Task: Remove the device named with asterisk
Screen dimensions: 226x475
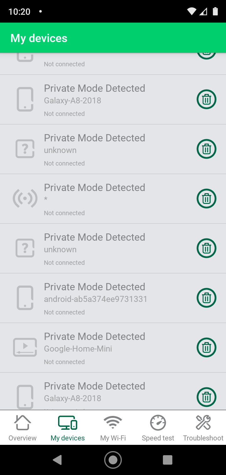Action: [206, 199]
